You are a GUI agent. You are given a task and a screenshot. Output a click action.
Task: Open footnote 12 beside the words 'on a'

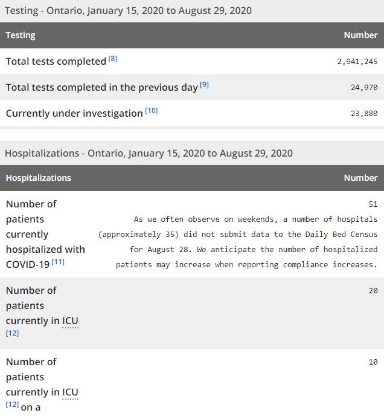point(12,405)
